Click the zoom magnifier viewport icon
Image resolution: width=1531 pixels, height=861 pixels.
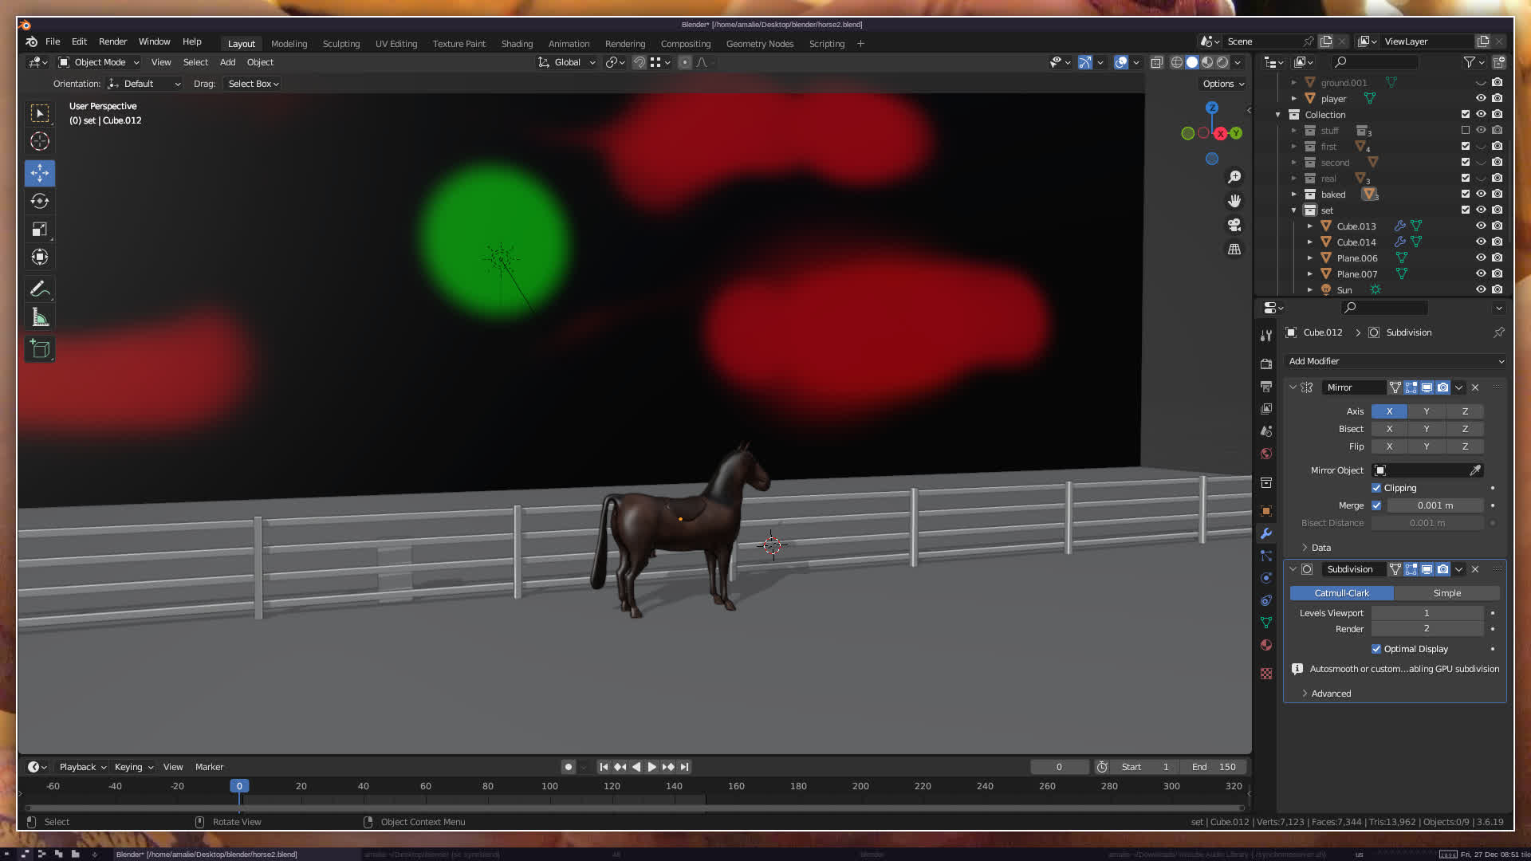[1234, 177]
